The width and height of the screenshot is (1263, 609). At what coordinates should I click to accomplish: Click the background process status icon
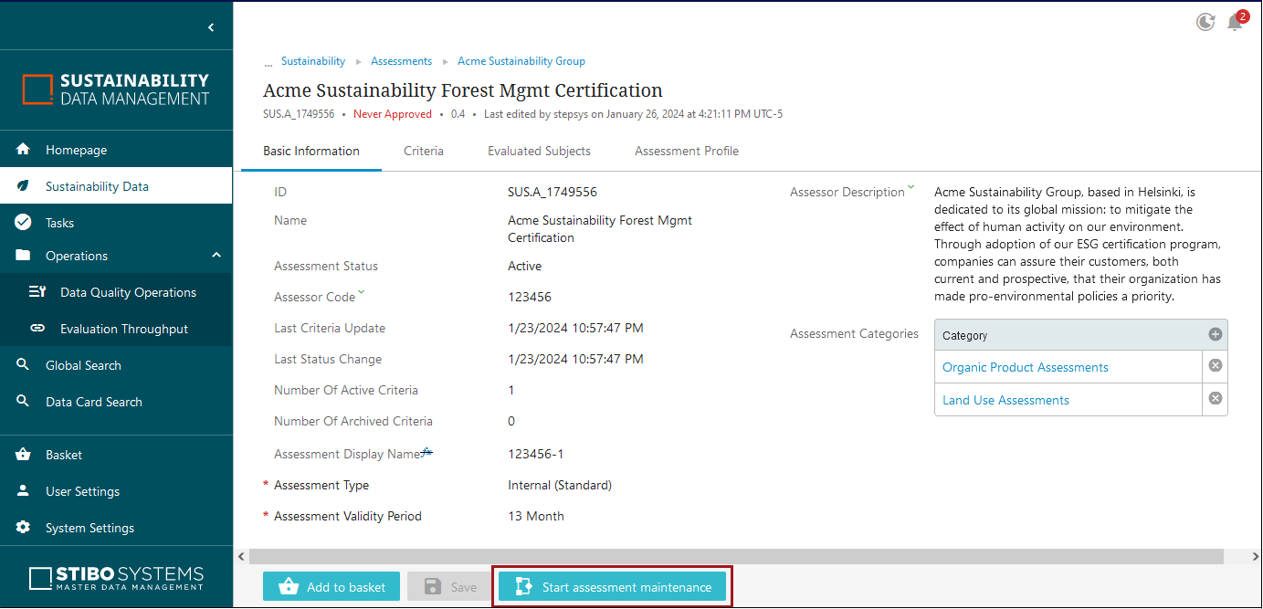coord(1205,22)
